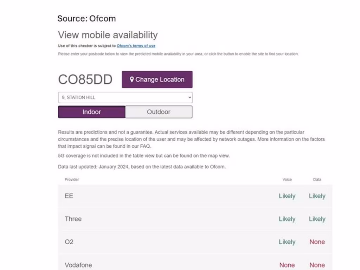Click O2's Voice status Likely

pos(287,242)
